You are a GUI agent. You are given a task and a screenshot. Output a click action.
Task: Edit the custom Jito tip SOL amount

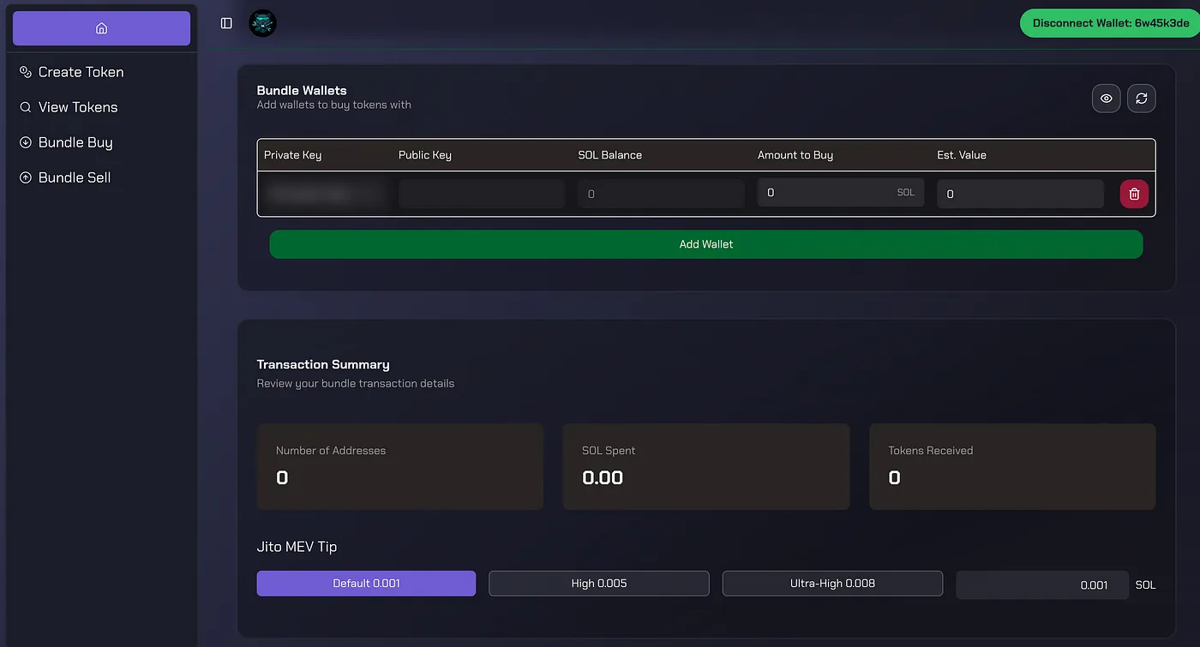click(x=1042, y=585)
